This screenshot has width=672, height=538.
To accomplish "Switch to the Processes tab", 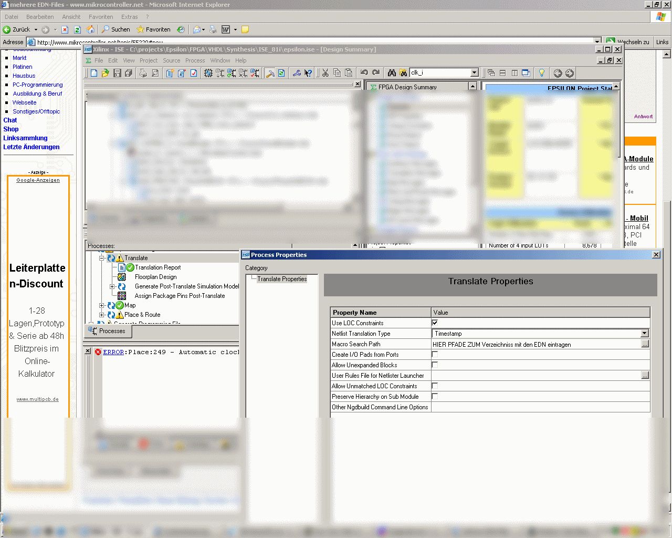I will [x=108, y=331].
